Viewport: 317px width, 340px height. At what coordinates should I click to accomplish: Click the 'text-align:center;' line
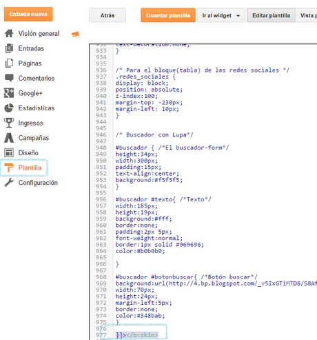(147, 174)
